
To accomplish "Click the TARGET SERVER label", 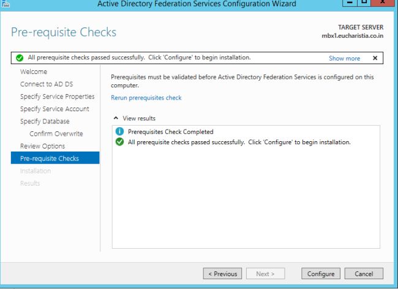I will [361, 27].
